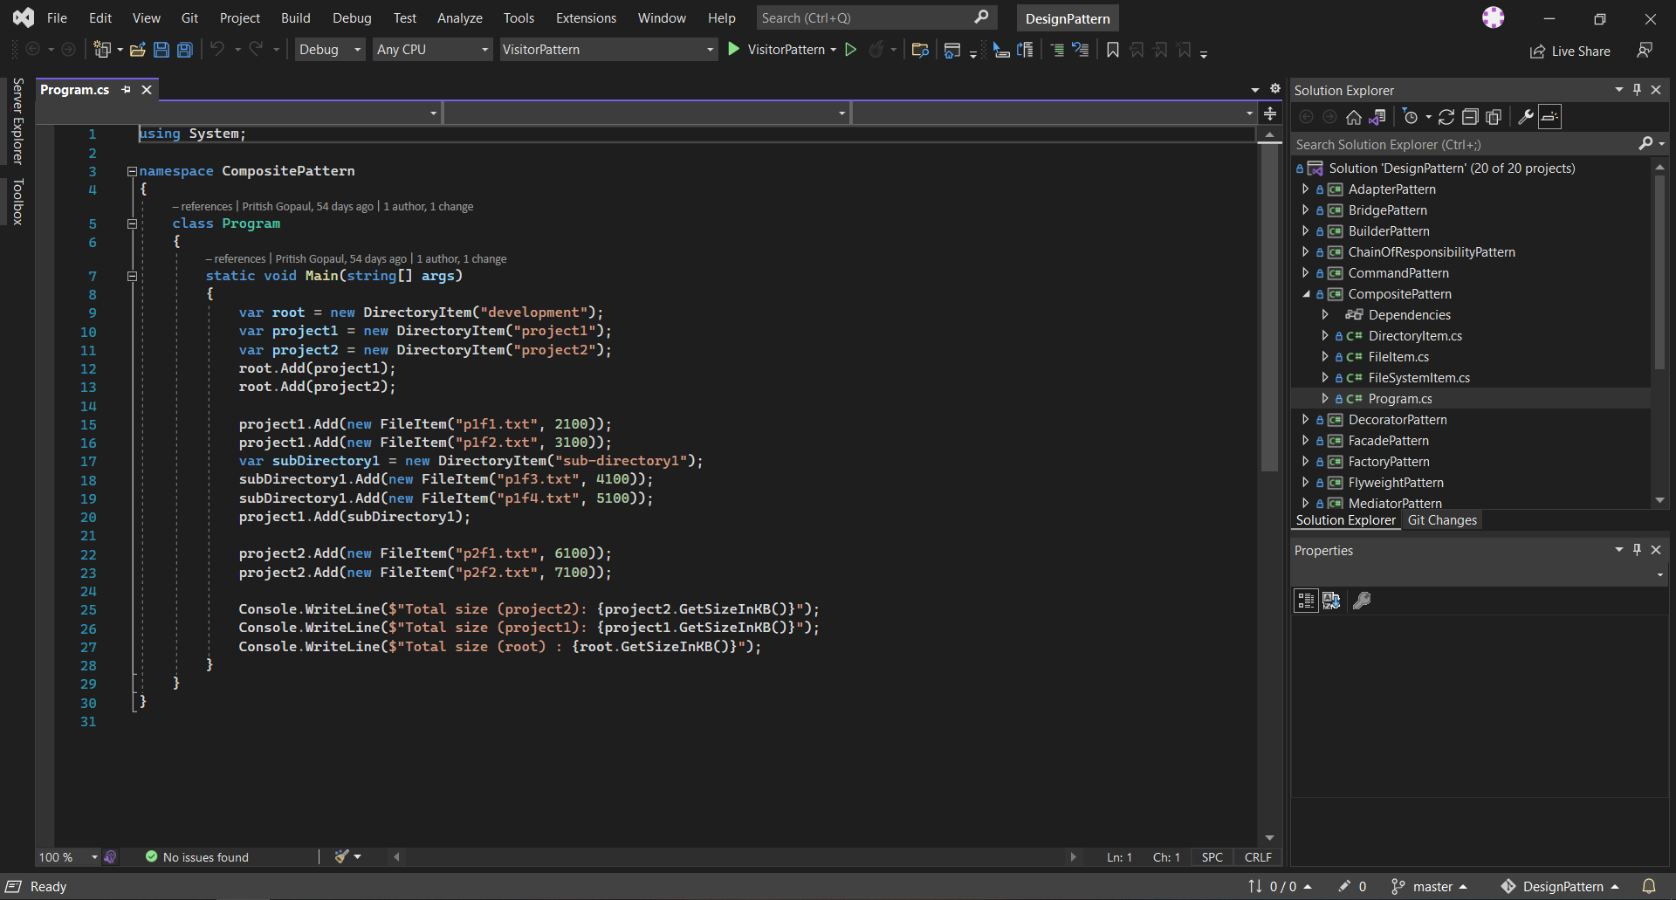Image resolution: width=1676 pixels, height=900 pixels.
Task: Open Solution Explorer Properties wrench icon
Action: pyautogui.click(x=1526, y=117)
